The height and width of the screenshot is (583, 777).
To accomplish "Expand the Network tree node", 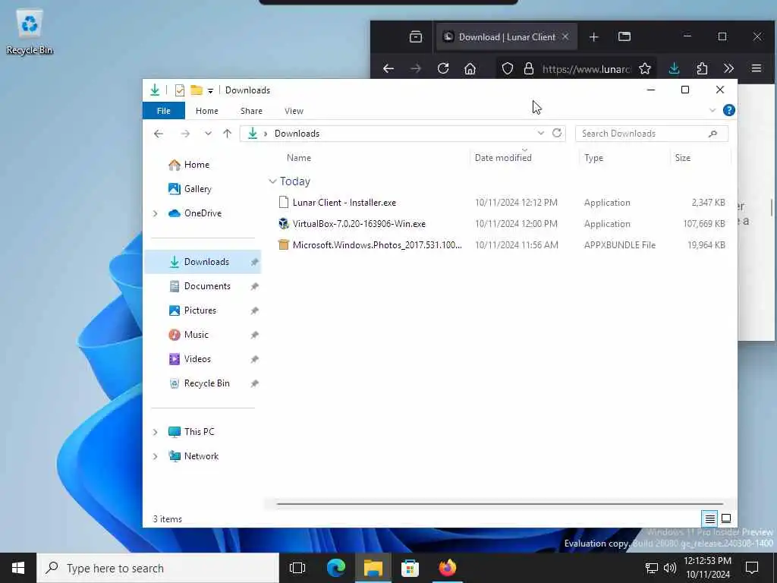I will tap(155, 456).
